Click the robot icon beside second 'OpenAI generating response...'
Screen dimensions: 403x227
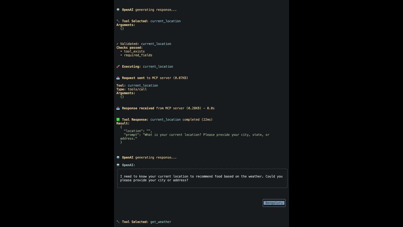(118, 157)
